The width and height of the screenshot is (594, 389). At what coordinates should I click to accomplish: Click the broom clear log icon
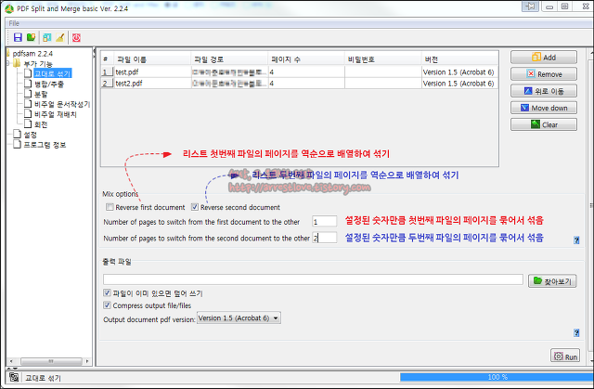coord(59,37)
